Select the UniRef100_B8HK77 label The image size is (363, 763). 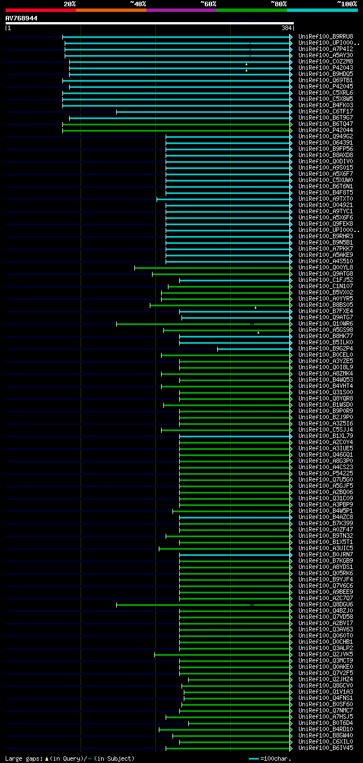pos(326,336)
